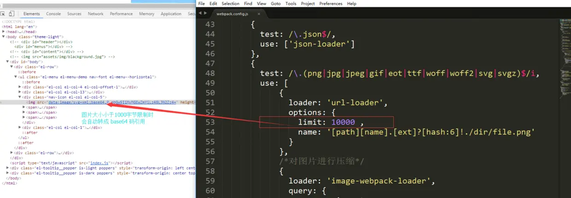The width and height of the screenshot is (571, 198).
Task: Switch to the Network panel tab
Action: click(x=96, y=14)
